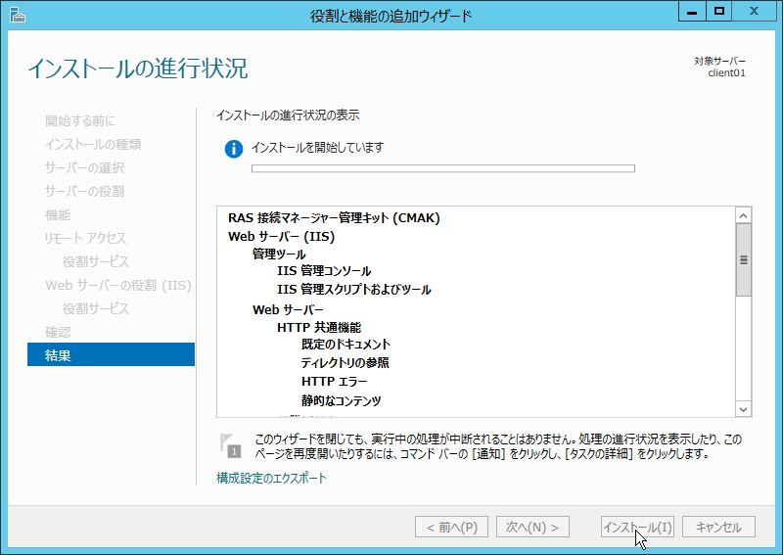Select 役割サービス under リモート アクセス
Screen dimensions: 783x555
[x=96, y=261]
